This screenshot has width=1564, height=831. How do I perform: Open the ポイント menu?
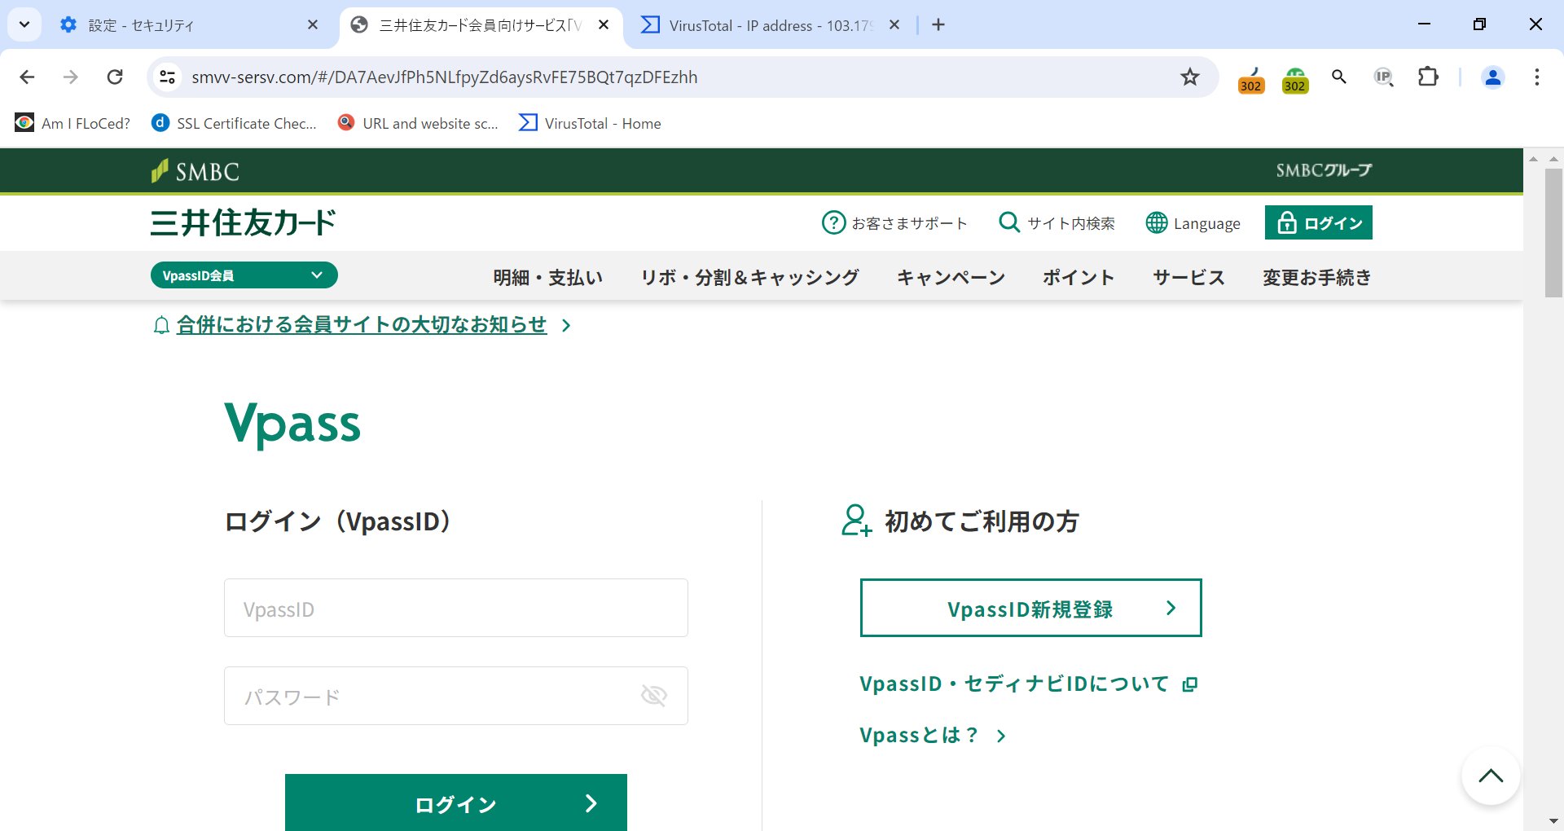1079,277
